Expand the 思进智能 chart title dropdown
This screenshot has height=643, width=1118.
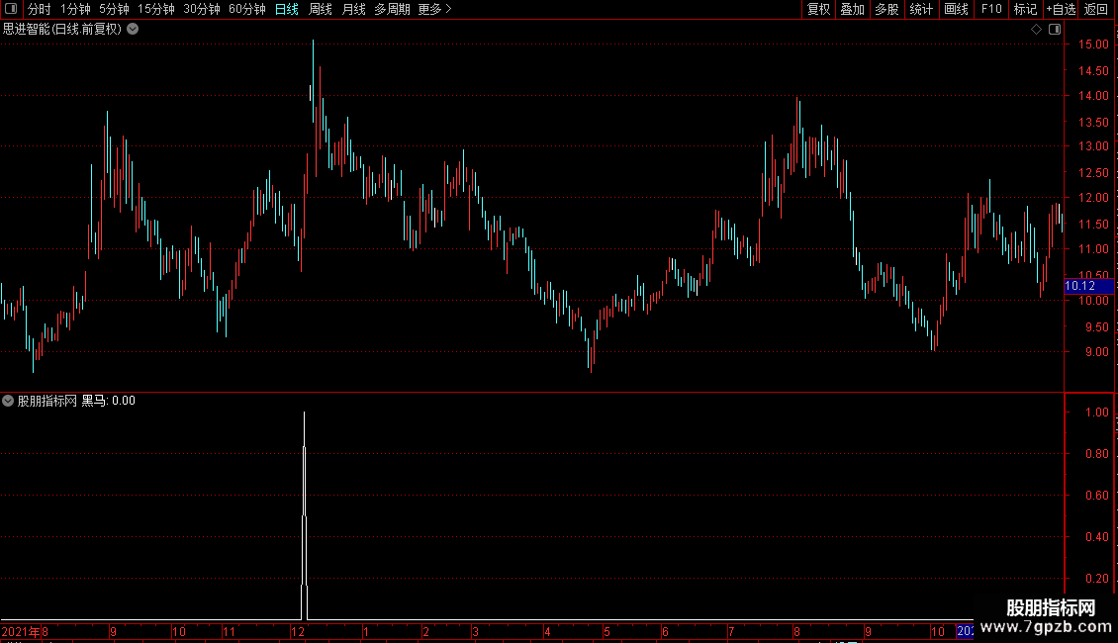pos(133,30)
